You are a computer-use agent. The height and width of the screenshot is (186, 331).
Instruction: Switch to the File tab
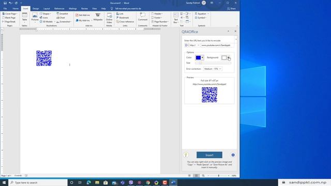[5, 9]
